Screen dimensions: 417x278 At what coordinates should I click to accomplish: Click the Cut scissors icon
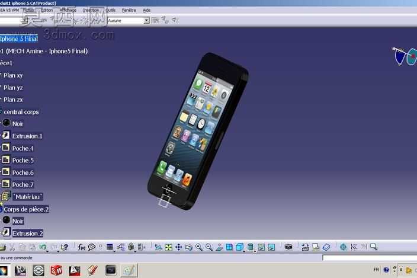(12, 247)
